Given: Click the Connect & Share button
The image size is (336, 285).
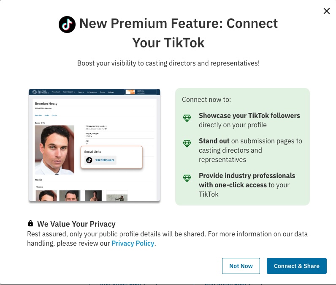Looking at the screenshot, I should (296, 266).
